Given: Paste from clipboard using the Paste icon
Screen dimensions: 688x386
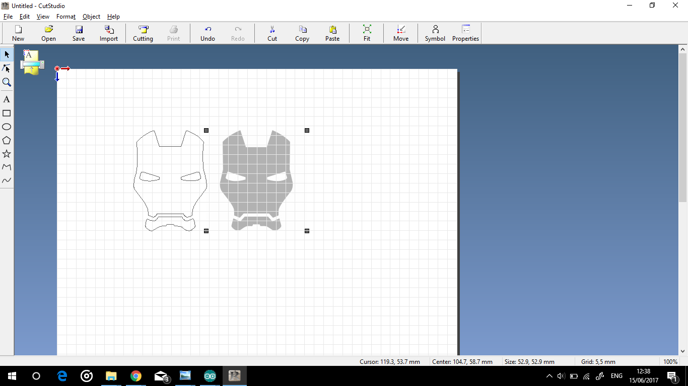Looking at the screenshot, I should tap(332, 33).
